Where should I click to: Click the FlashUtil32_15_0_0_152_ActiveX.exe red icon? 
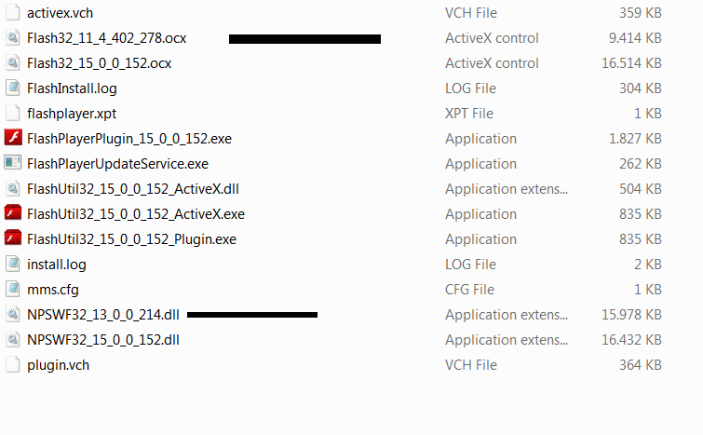(13, 213)
